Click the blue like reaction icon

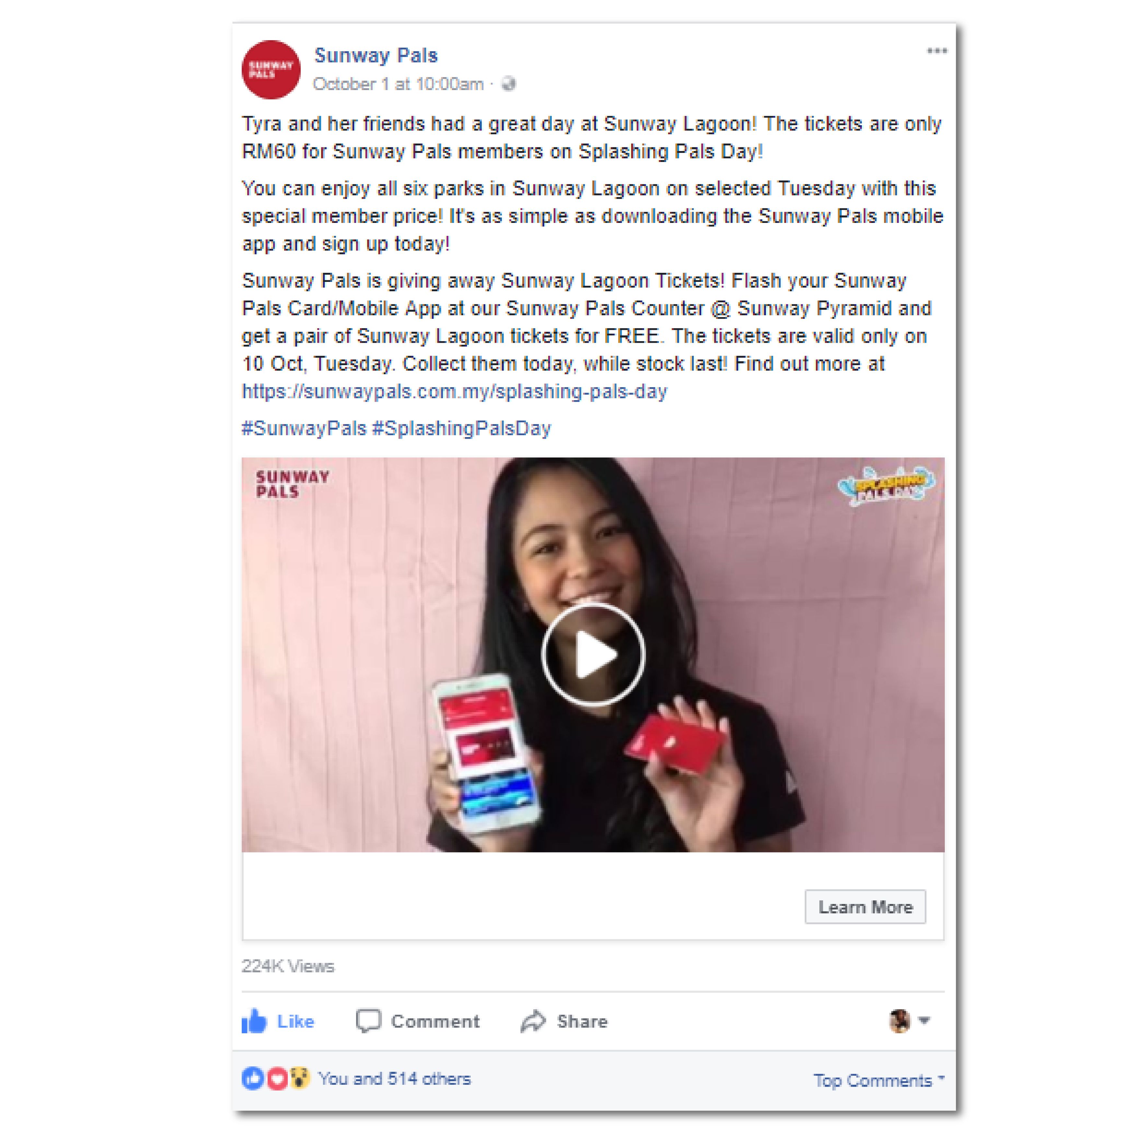(x=253, y=1078)
